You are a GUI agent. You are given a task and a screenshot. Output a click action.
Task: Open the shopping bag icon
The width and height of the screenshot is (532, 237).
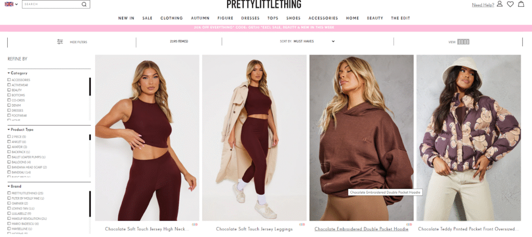(521, 4)
